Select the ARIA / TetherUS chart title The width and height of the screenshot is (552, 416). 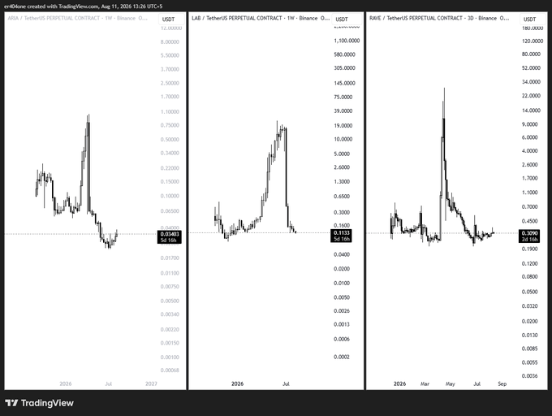tap(77, 18)
